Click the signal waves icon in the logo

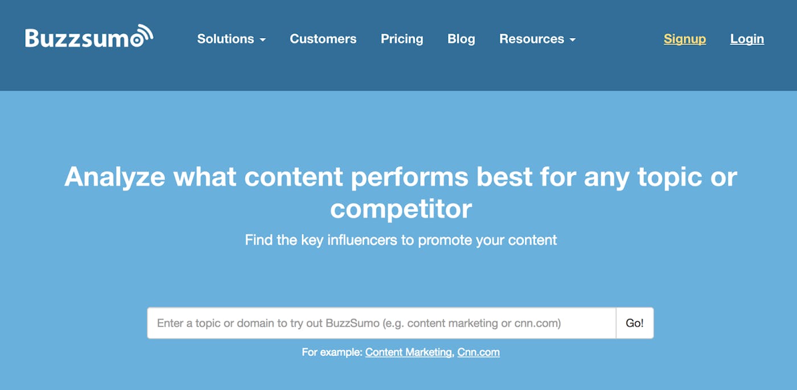[x=143, y=31]
